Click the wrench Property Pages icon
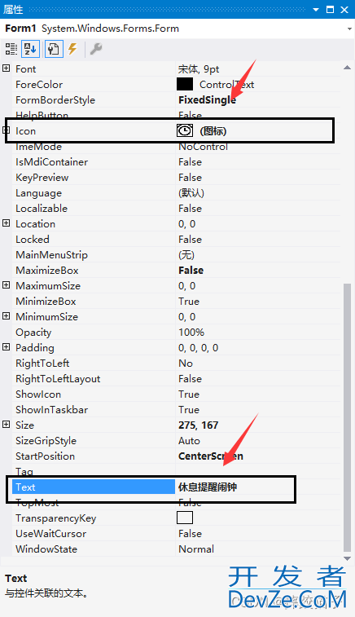Image resolution: width=355 pixels, height=617 pixels. click(96, 49)
